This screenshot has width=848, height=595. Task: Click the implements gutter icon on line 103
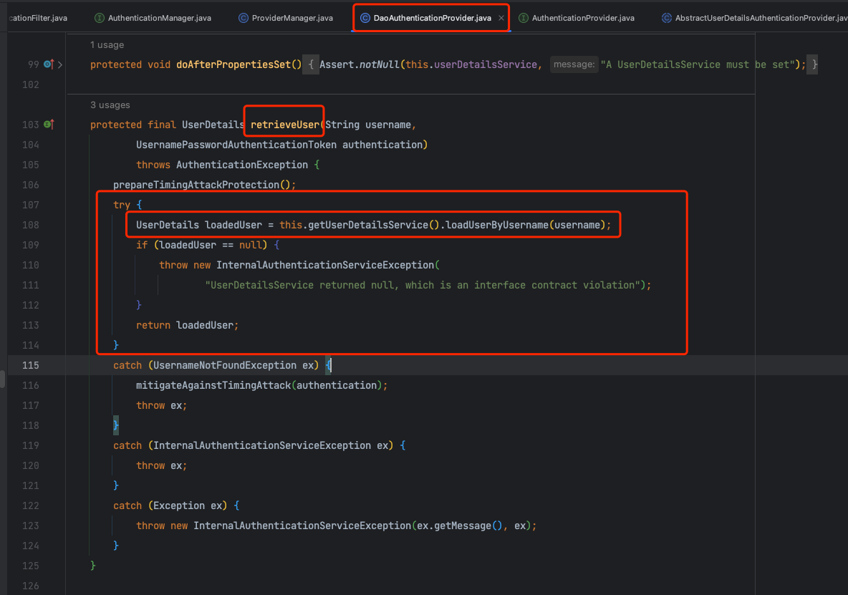click(48, 125)
